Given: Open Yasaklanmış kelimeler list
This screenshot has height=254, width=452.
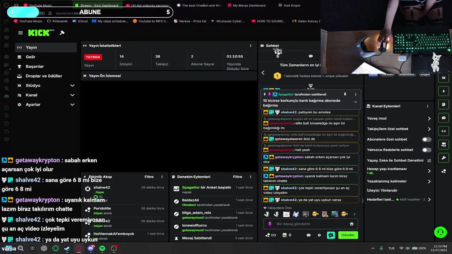Looking at the screenshot, I should (x=399, y=181).
